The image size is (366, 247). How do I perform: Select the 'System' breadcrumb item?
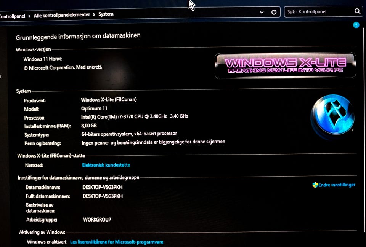tap(106, 14)
